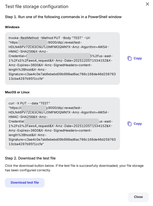The image size is (153, 206).
Task: Click the redacted credential in the curl command
Action: (62, 121)
